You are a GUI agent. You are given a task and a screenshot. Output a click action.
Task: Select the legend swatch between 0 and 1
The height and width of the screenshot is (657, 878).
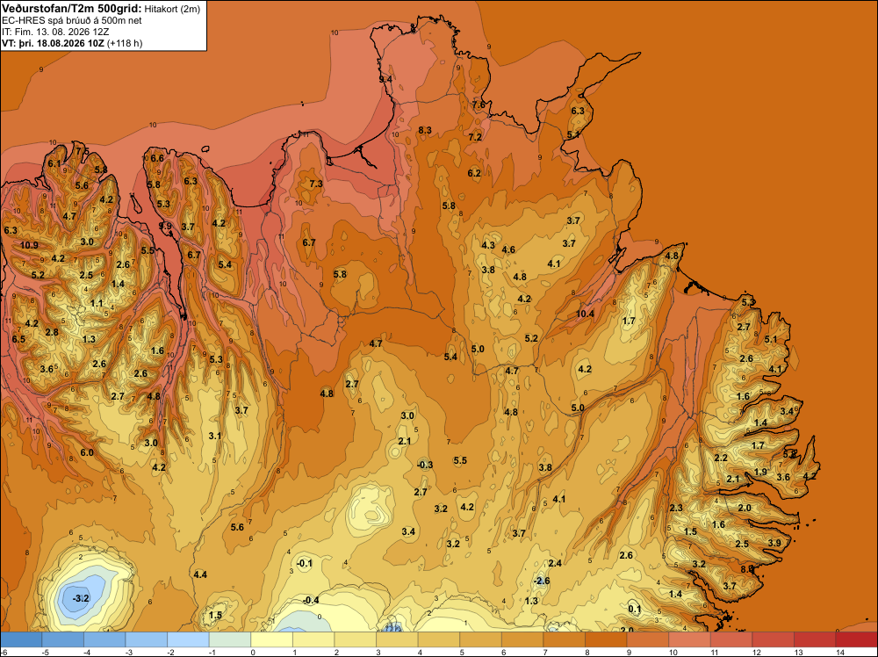coord(272,639)
